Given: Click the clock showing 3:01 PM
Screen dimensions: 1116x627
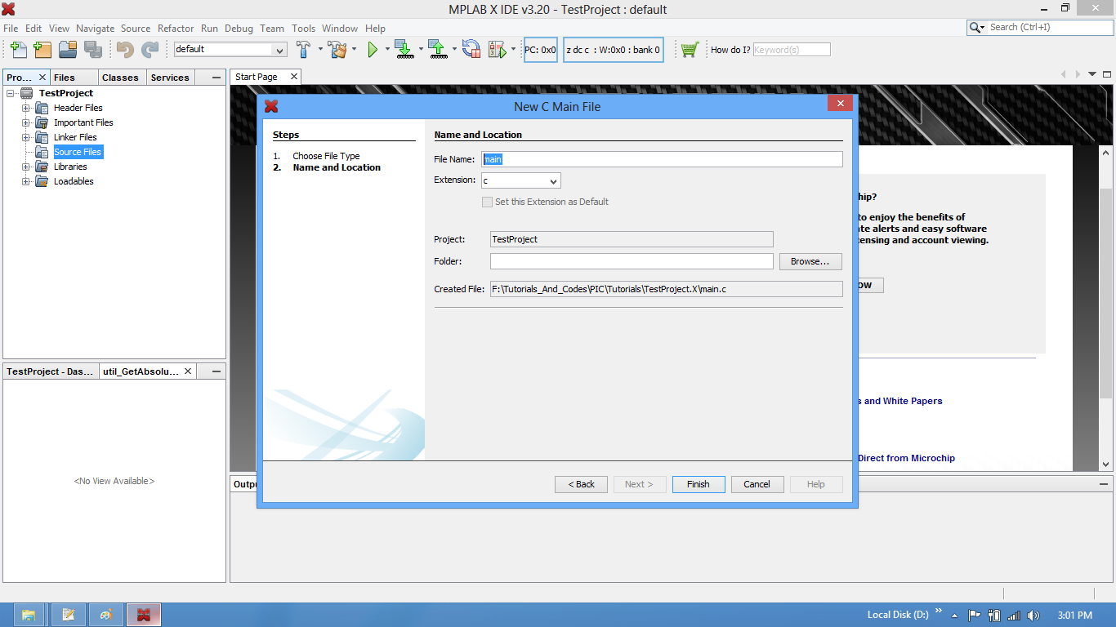Looking at the screenshot, I should point(1074,616).
